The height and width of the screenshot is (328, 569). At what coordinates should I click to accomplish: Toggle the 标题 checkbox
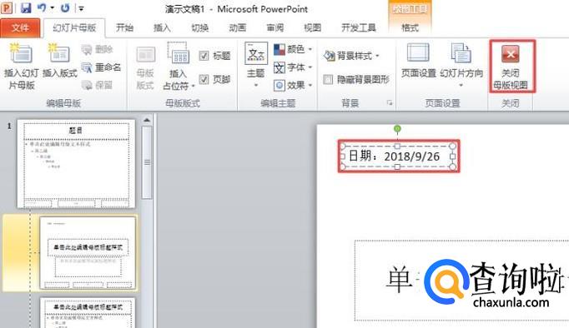[x=204, y=56]
